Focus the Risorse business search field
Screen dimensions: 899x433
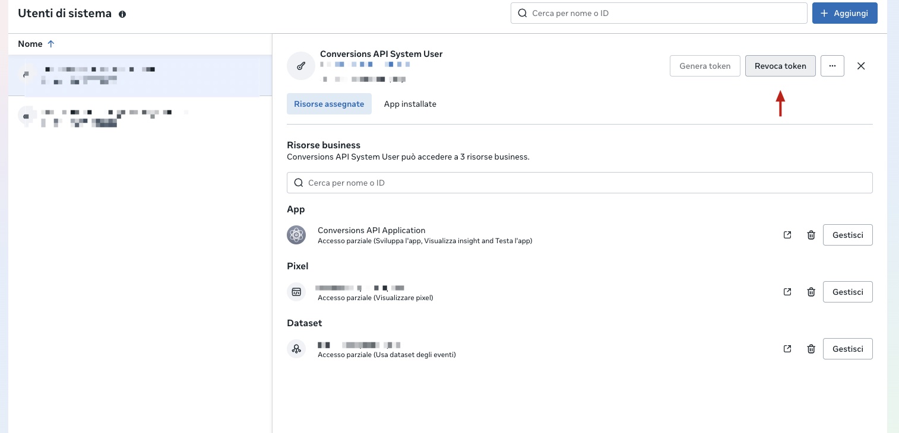[x=580, y=183]
